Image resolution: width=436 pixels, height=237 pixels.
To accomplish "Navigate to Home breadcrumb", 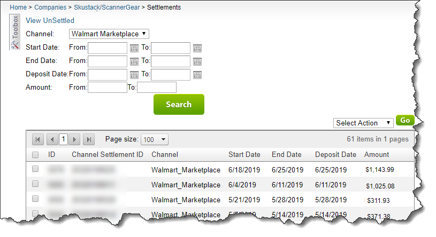I will point(18,7).
